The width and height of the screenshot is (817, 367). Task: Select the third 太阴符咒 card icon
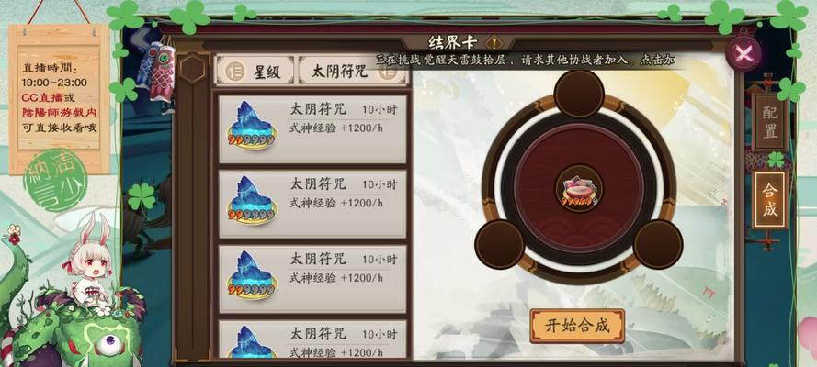click(252, 275)
